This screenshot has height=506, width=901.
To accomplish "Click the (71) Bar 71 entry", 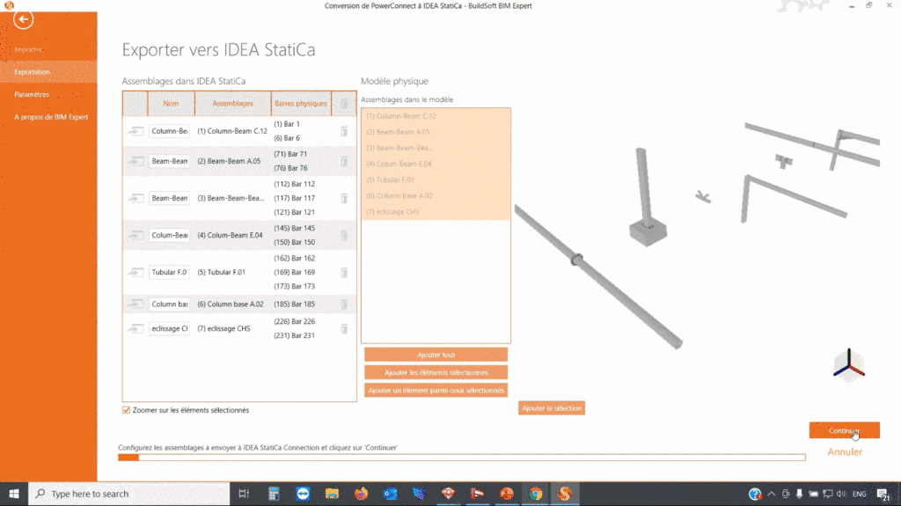I will tap(290, 154).
